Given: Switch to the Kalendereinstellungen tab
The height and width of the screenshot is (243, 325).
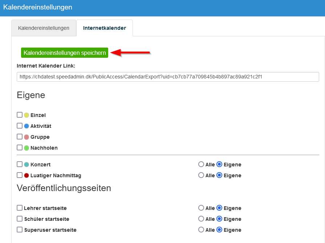Looking at the screenshot, I should tap(44, 28).
